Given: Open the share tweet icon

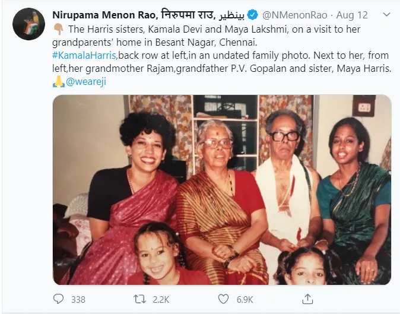Looking at the screenshot, I should point(306,299).
